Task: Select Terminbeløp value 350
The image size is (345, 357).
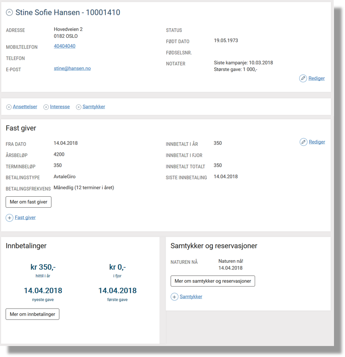Action: click(x=58, y=166)
